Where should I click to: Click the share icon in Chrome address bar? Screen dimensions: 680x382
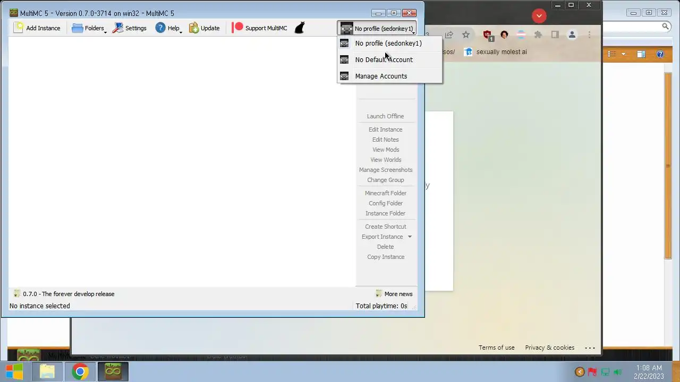click(449, 35)
